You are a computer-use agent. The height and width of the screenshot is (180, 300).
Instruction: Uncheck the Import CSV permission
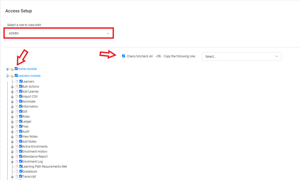pyautogui.click(x=21, y=96)
